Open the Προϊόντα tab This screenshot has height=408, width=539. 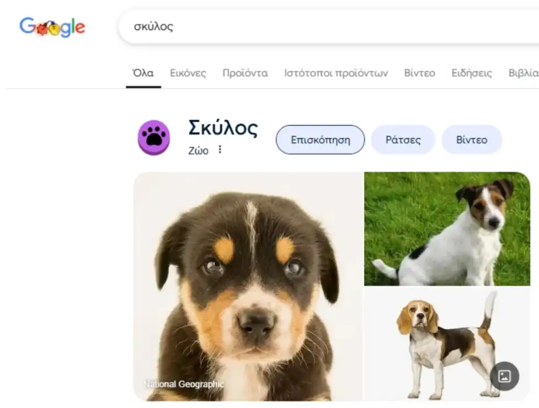tap(245, 73)
